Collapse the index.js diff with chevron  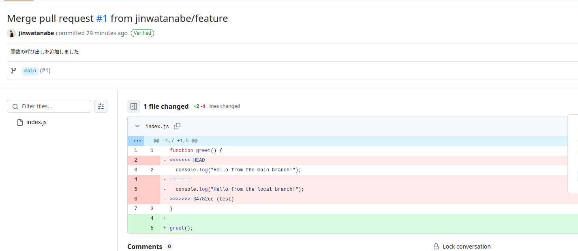click(x=137, y=126)
